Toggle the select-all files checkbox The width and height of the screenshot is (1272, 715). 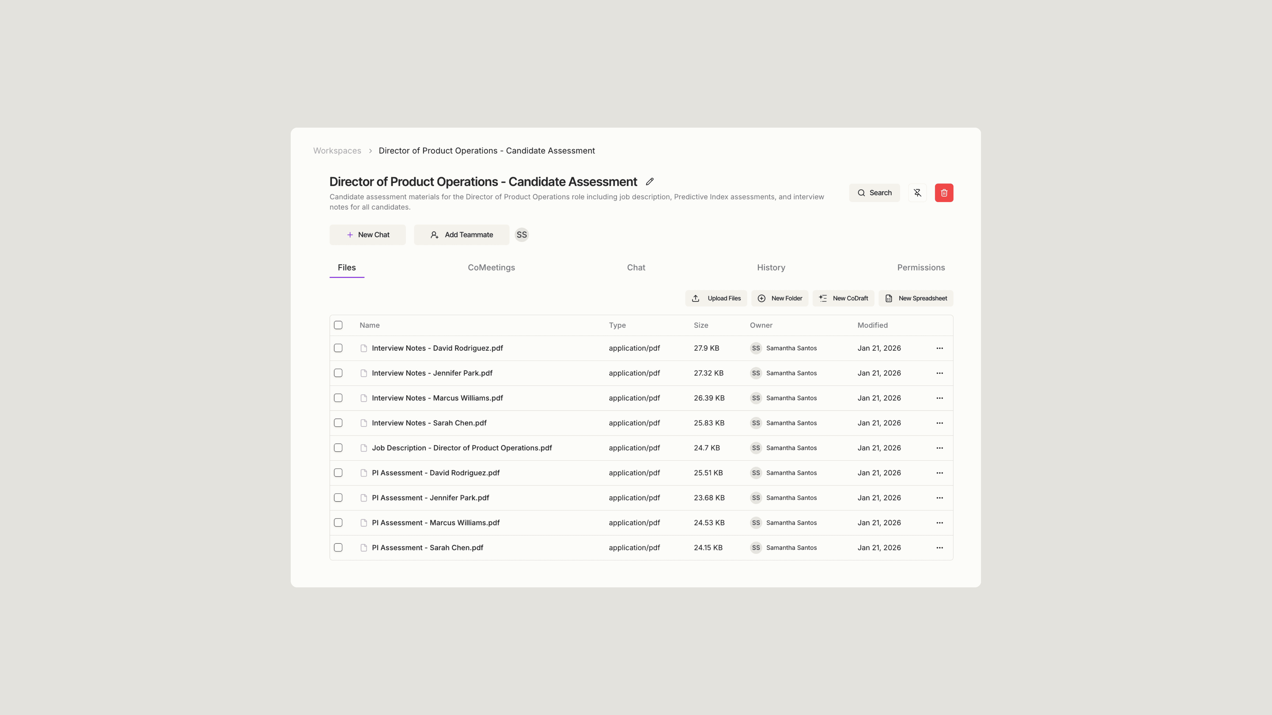[x=338, y=325]
